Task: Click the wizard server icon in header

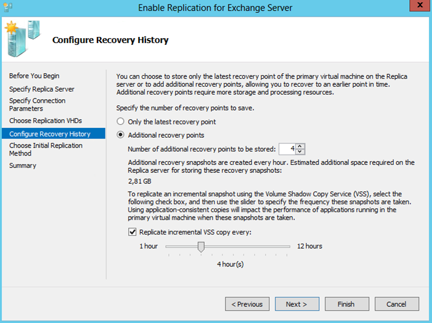Action: pyautogui.click(x=23, y=38)
